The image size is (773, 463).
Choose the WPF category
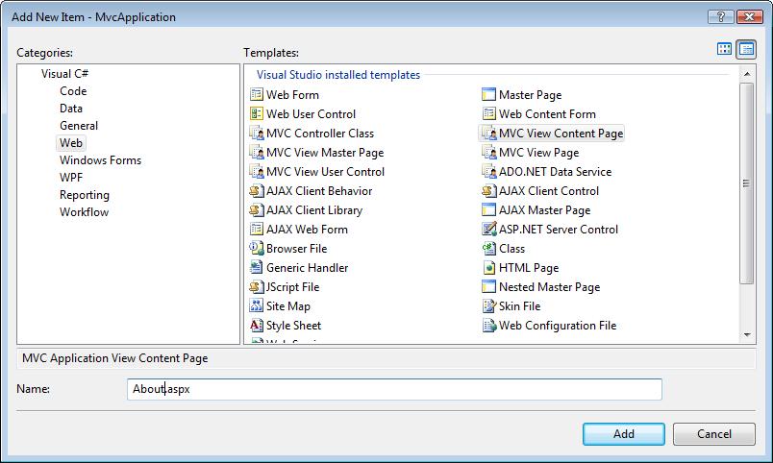click(71, 178)
